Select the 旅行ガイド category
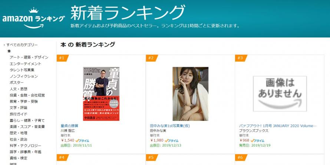The height and width of the screenshot is (165, 330). [x=18, y=114]
